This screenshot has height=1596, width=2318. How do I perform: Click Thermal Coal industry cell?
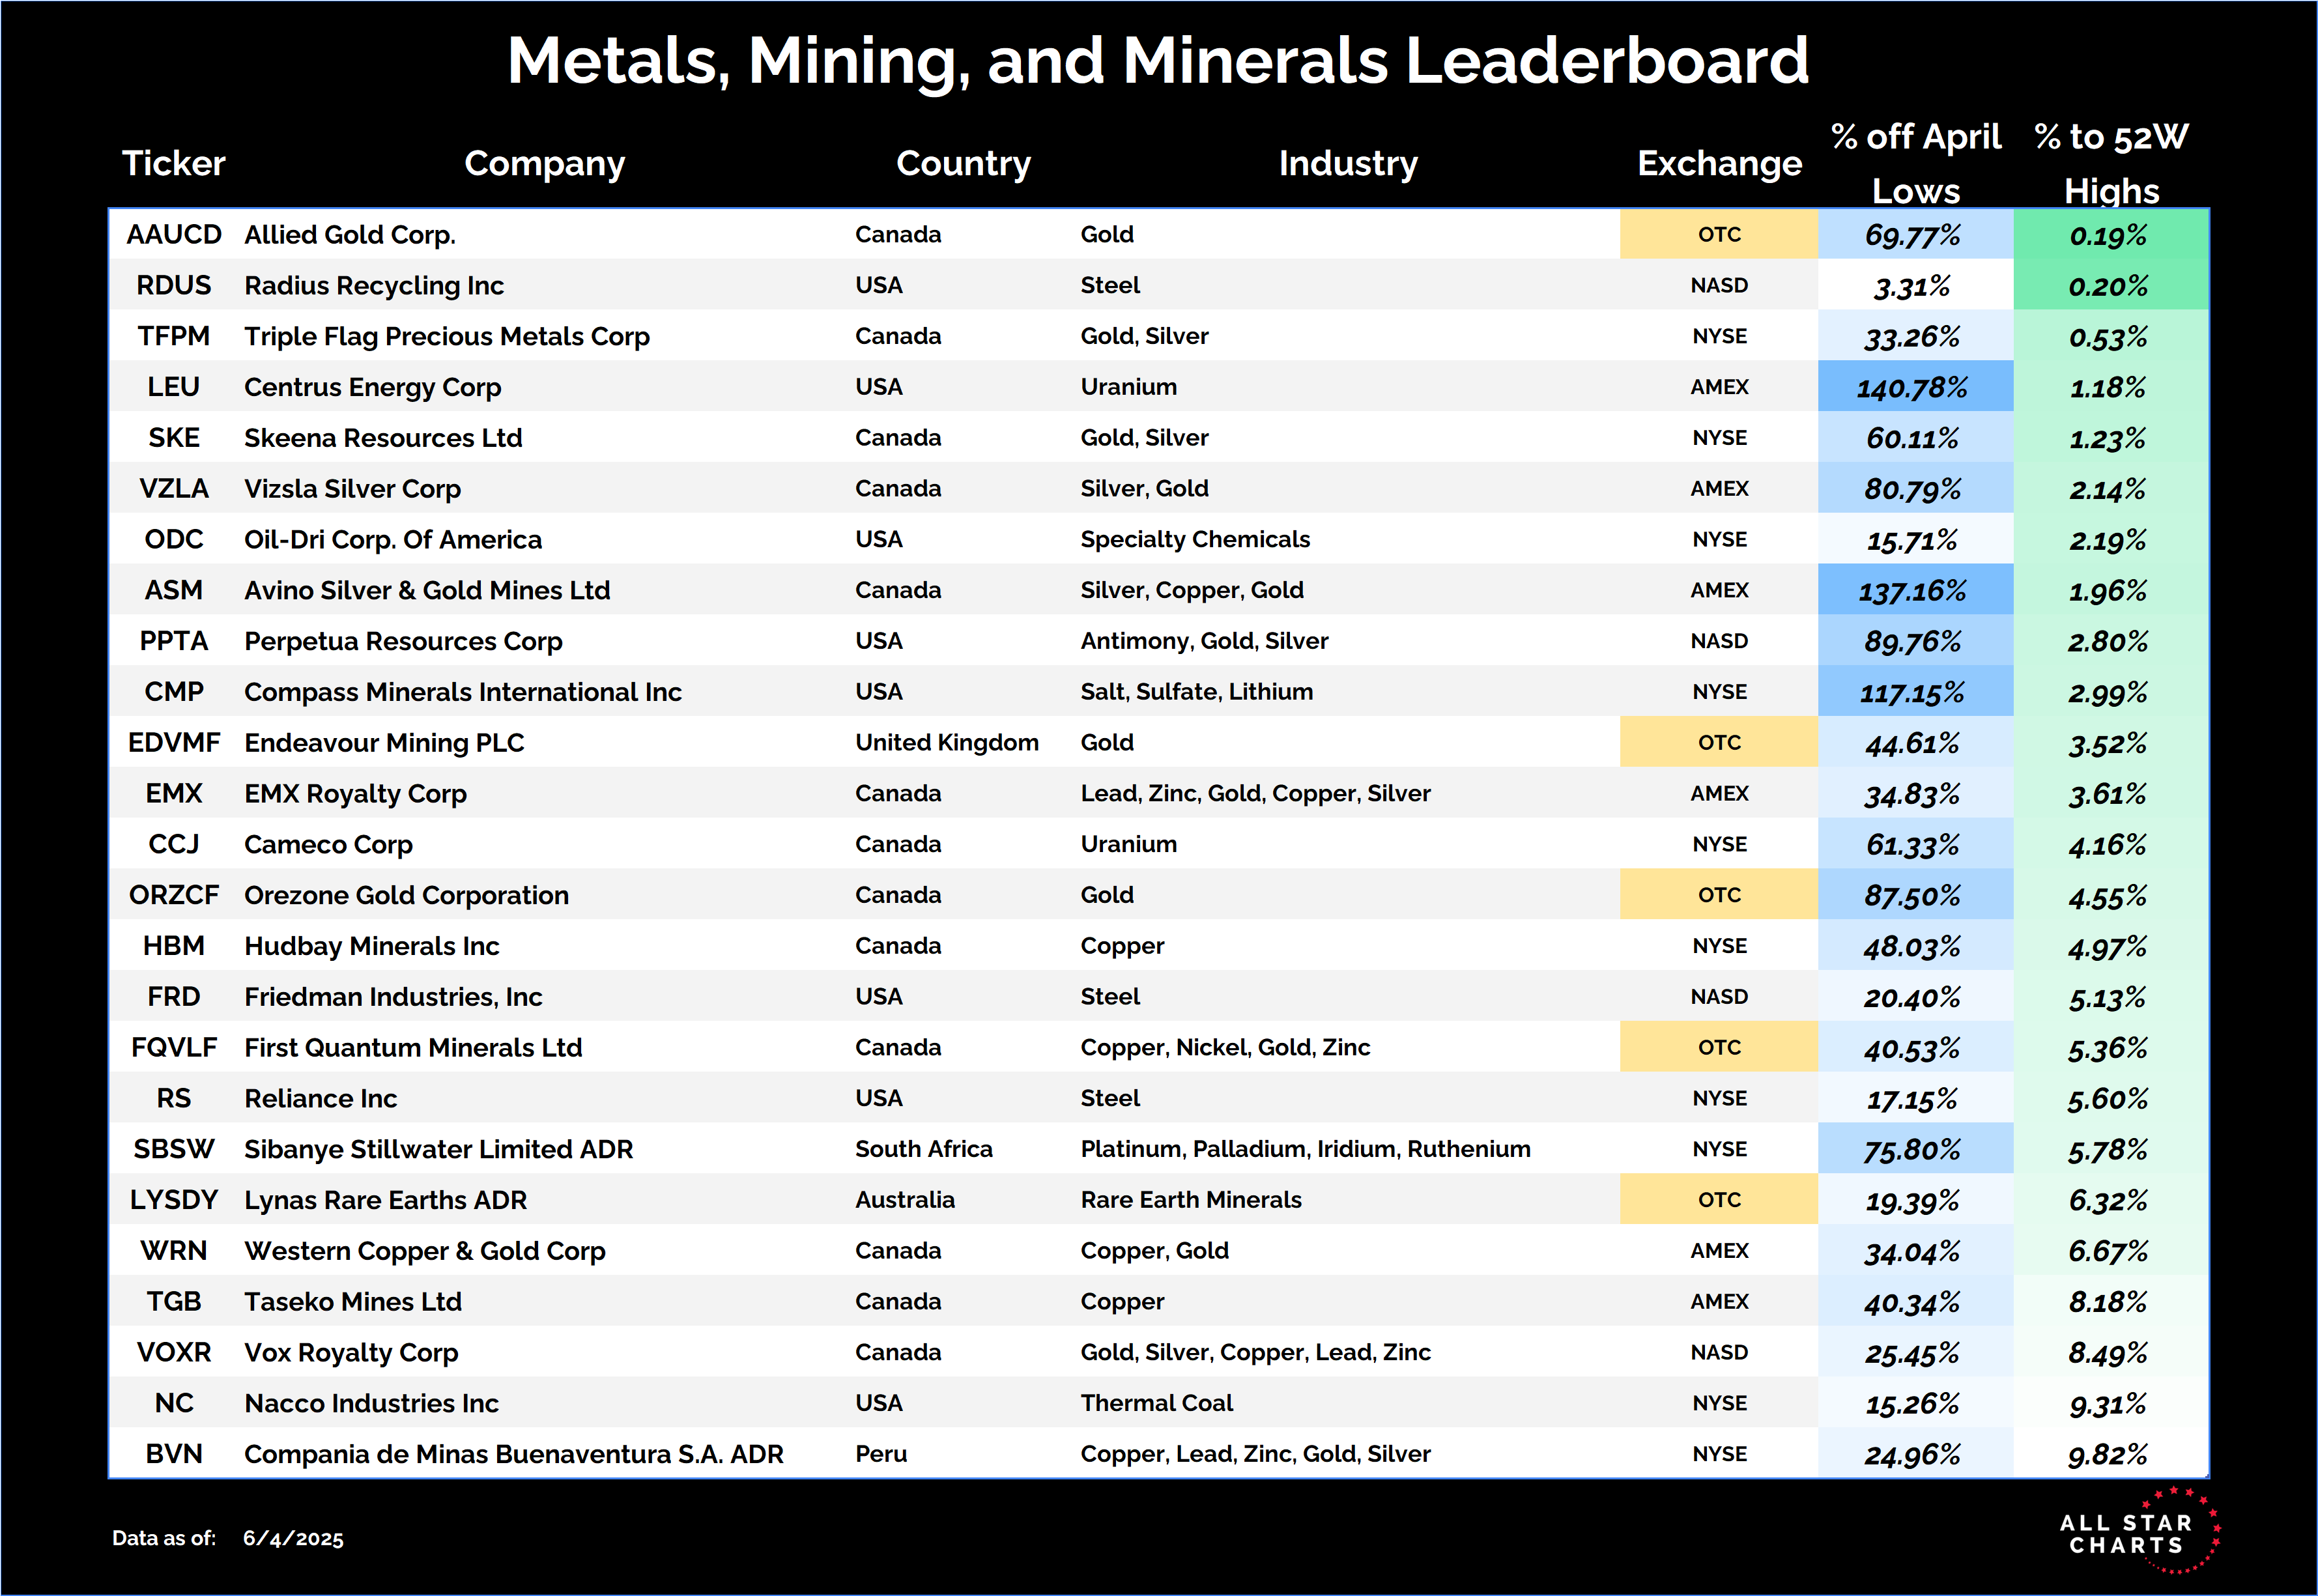(1156, 1403)
